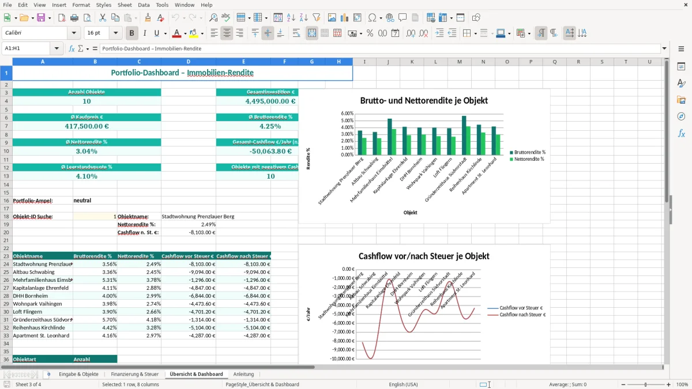This screenshot has width=692, height=389.
Task: Open the Borders dropdown arrow
Action: point(475,33)
